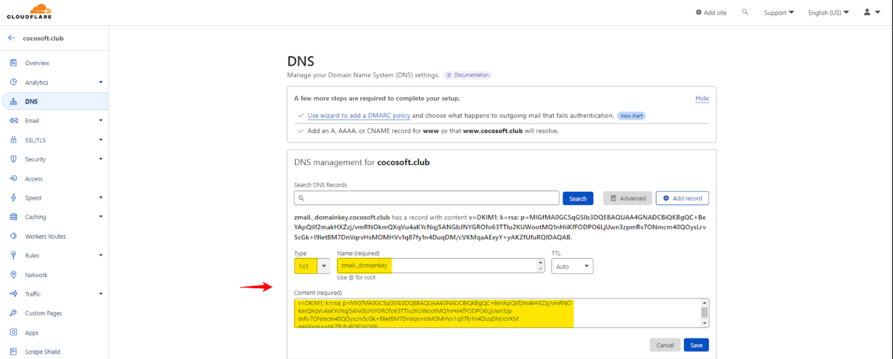Click the Cloudflare logo
Screen dimensions: 893x359
point(28,11)
